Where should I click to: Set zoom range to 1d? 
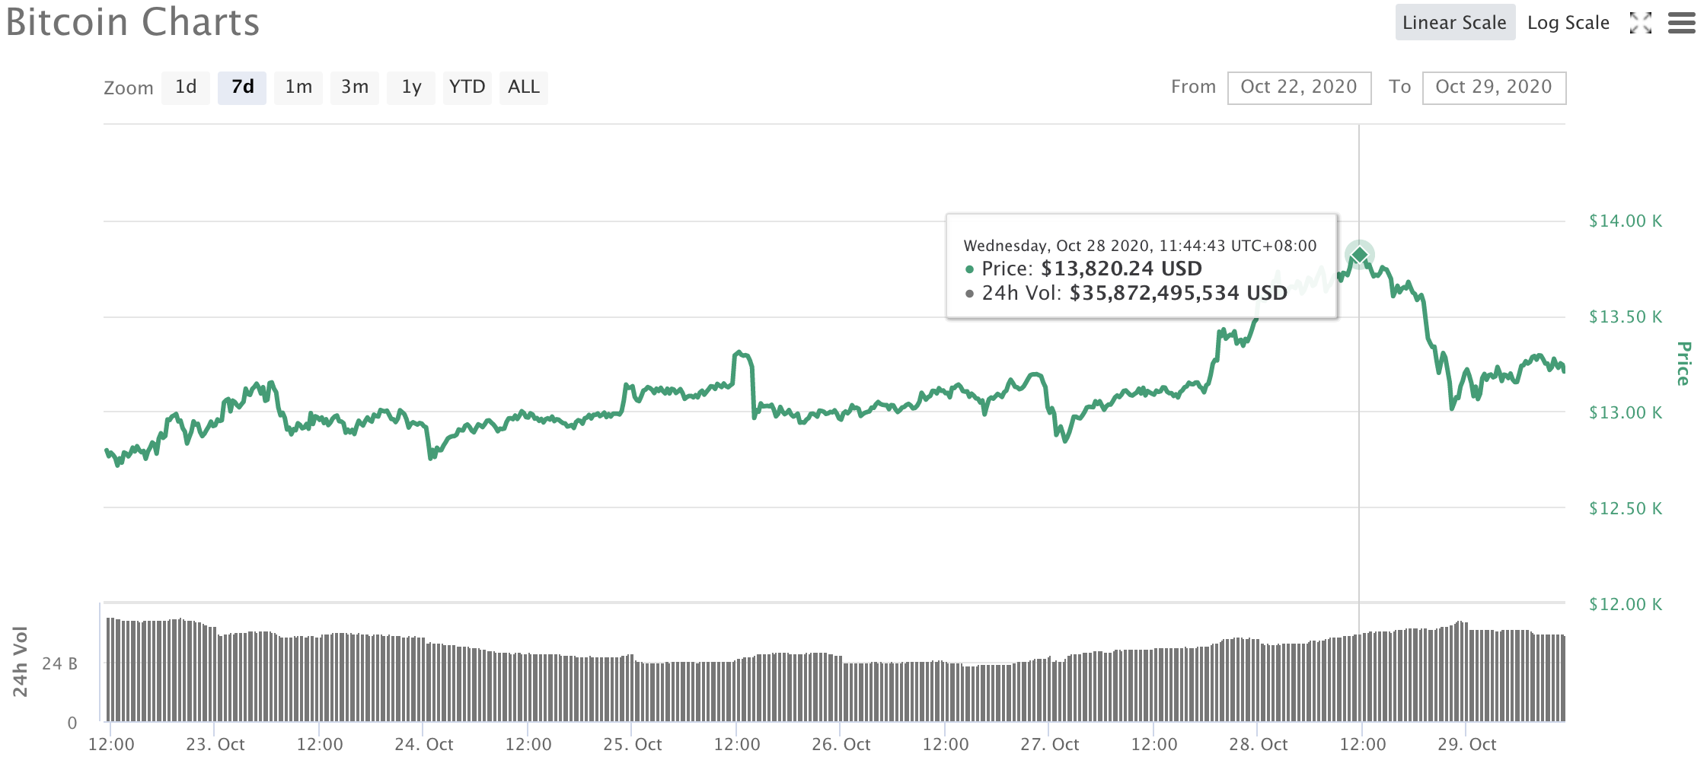(x=186, y=87)
